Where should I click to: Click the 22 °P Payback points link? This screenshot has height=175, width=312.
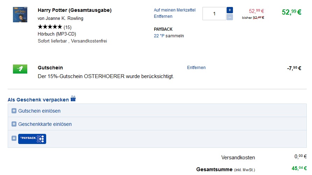[159, 36]
